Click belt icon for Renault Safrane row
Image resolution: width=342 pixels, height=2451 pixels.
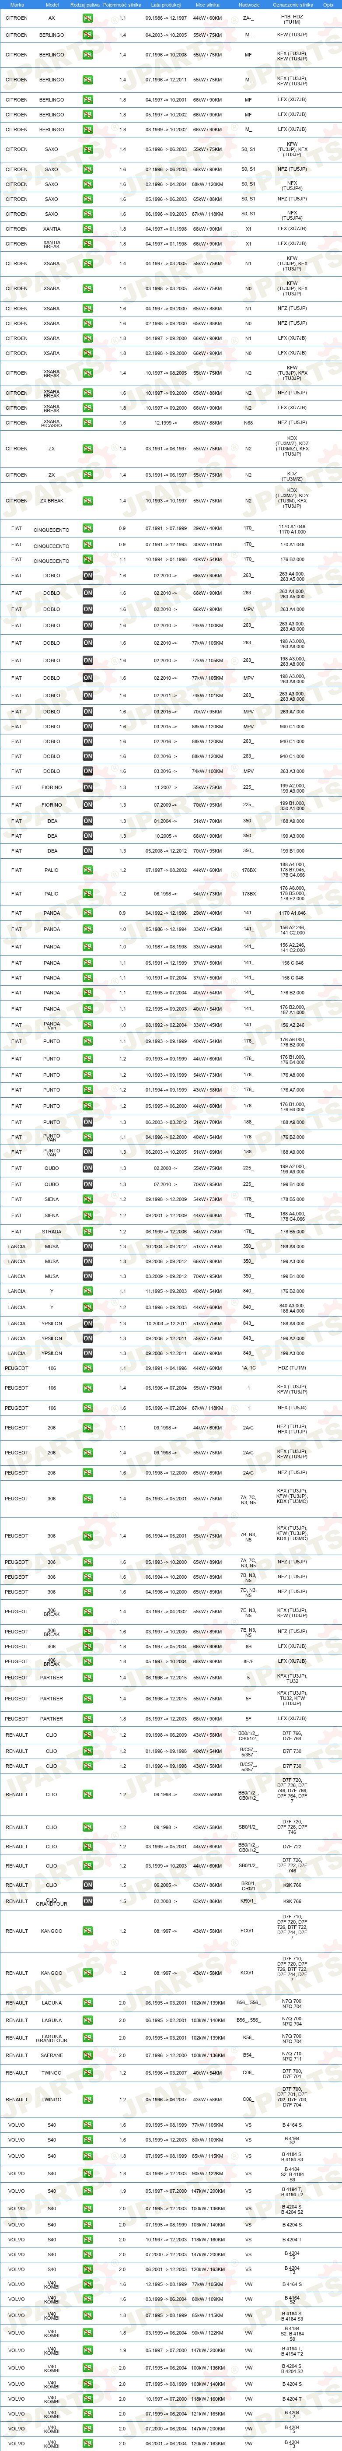point(87,2055)
